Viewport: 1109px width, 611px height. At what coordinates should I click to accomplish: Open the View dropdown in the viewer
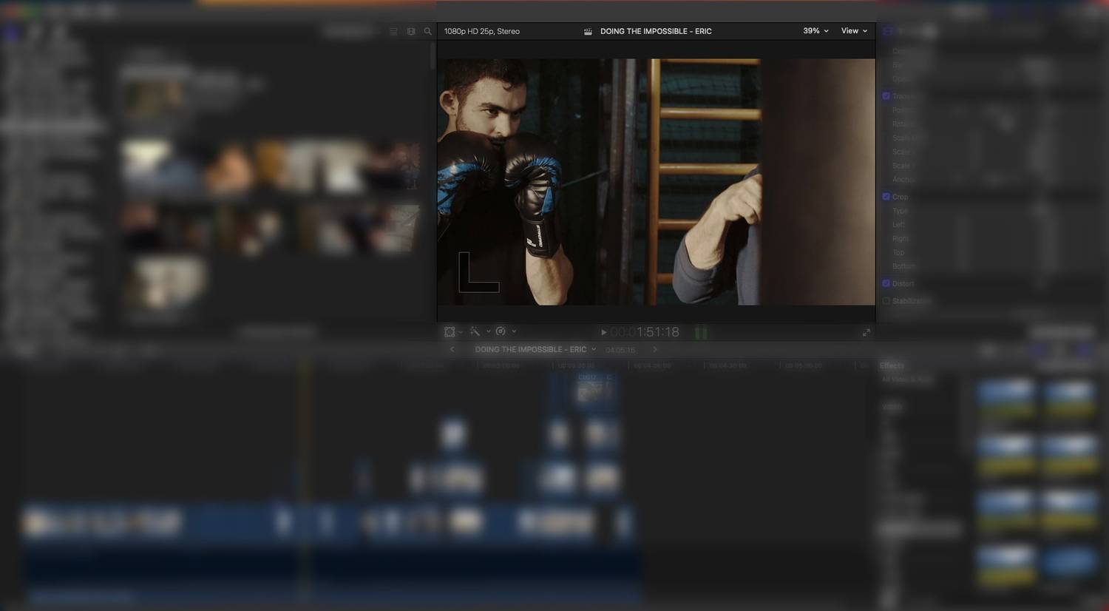pos(854,31)
